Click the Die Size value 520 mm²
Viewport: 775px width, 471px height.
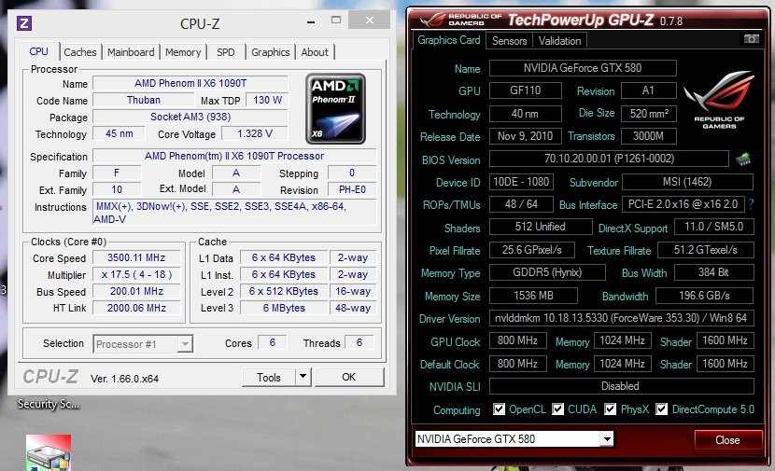(648, 114)
